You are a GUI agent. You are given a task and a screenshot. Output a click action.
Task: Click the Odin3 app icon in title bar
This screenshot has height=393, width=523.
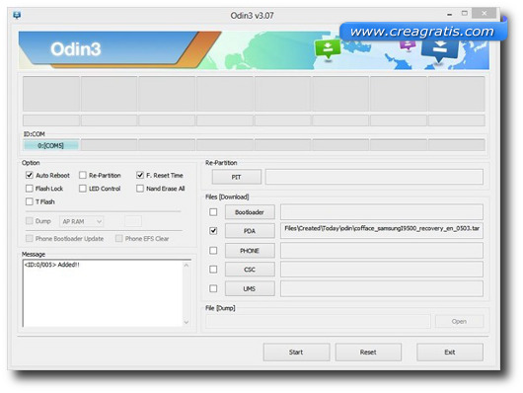(x=17, y=15)
